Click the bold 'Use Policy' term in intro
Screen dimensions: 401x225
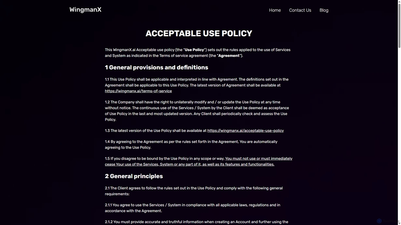pos(194,50)
